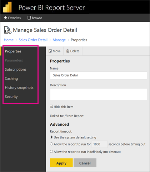Click into the Description text area
The height and width of the screenshot is (172, 150).
(99, 95)
